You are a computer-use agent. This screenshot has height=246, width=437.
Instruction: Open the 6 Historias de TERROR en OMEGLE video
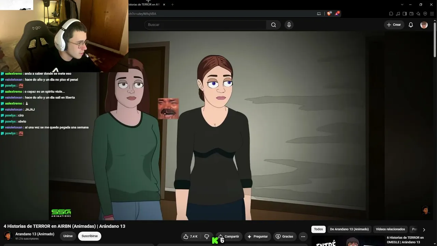click(405, 240)
